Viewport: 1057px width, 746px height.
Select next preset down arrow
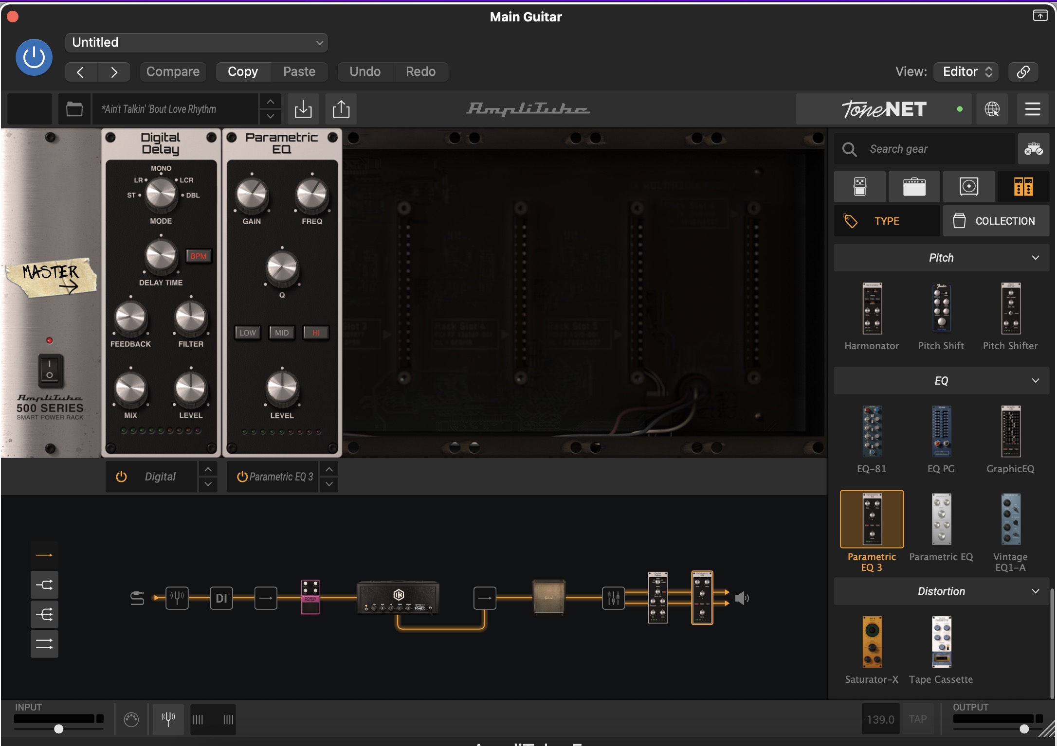click(271, 116)
